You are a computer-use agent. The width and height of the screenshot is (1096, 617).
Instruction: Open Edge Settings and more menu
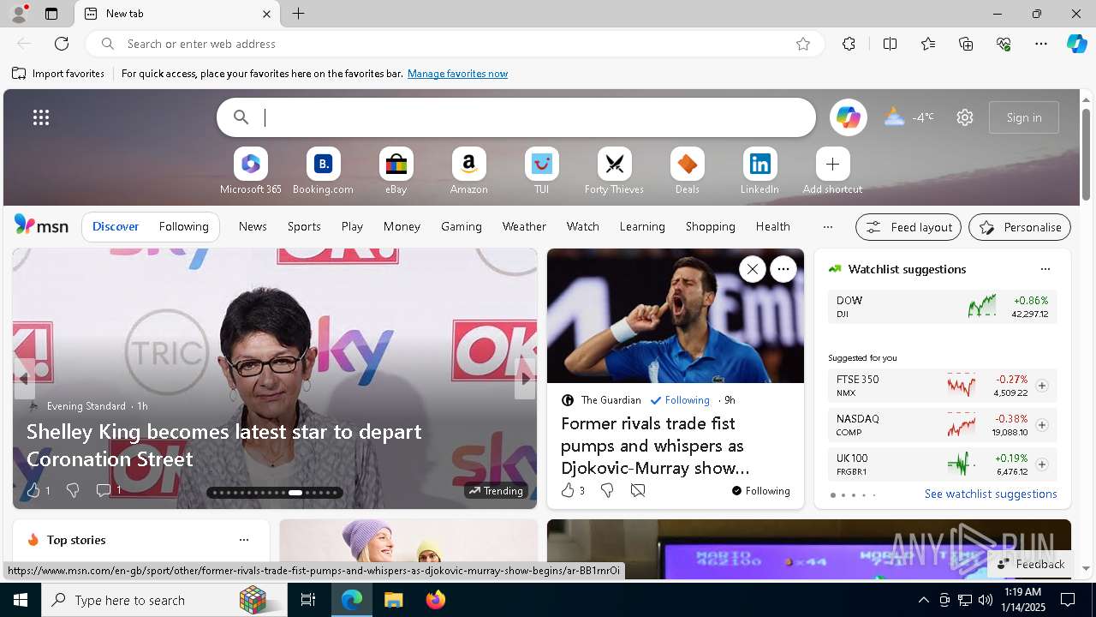coord(1041,44)
